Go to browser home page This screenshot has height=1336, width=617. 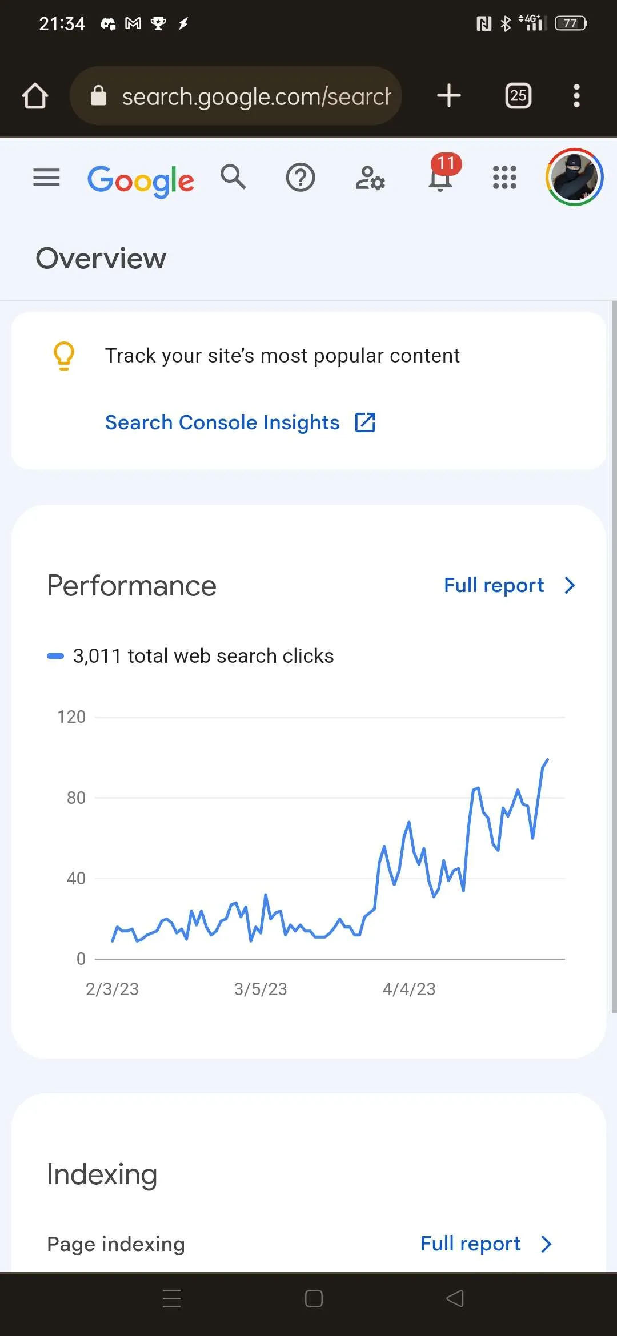point(35,96)
